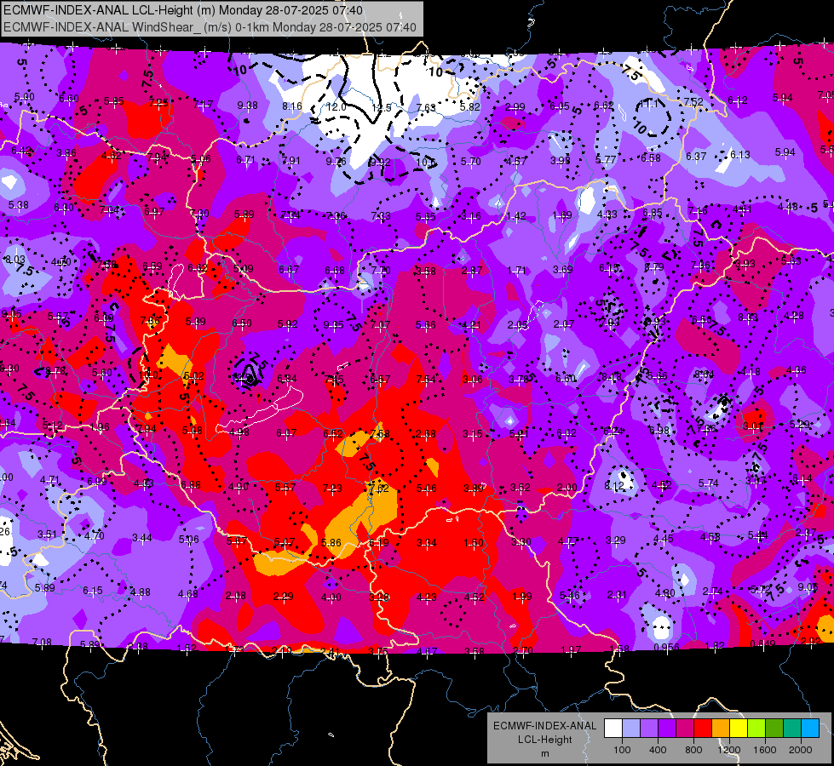Click the LCL-Height (m) title line

pyautogui.click(x=183, y=10)
